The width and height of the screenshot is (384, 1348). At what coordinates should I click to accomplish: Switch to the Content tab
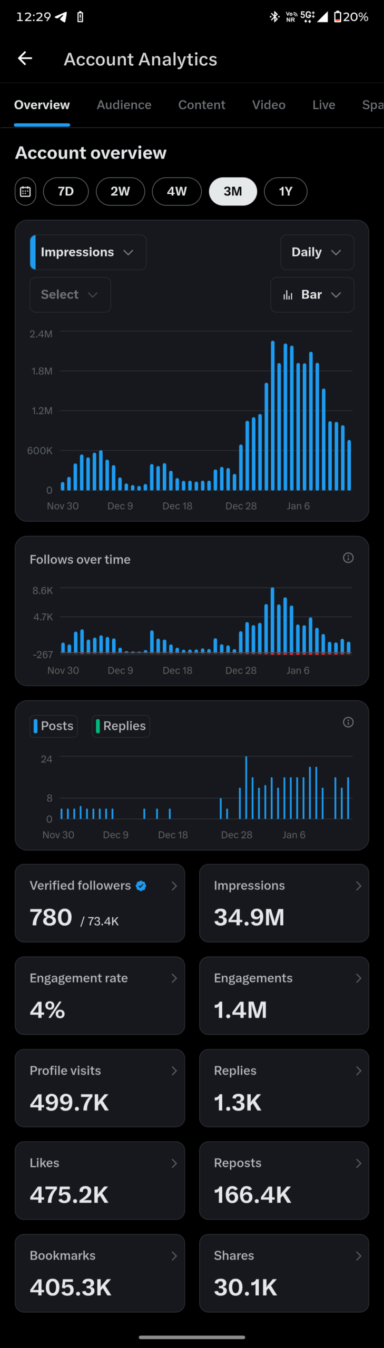202,105
